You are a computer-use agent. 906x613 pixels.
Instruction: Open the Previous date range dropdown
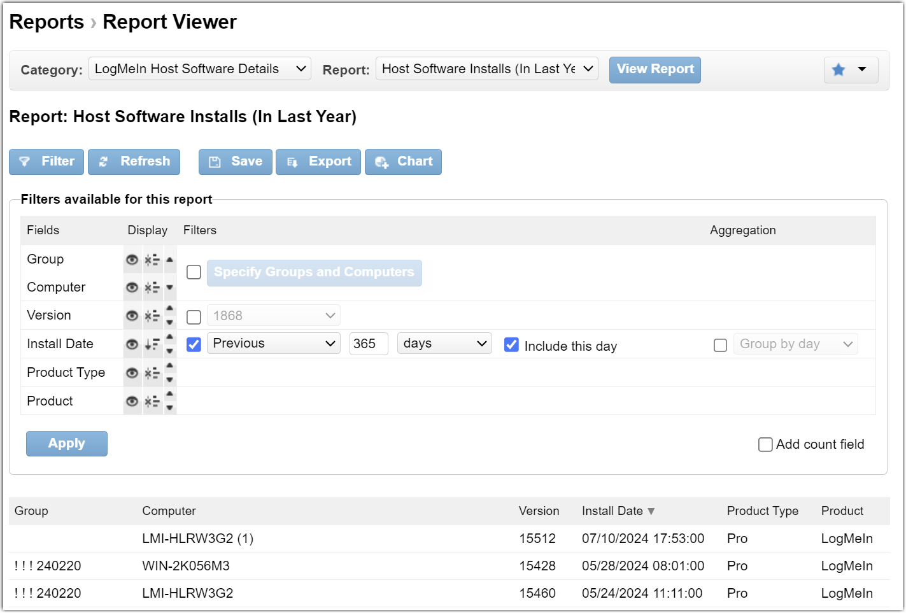click(x=274, y=344)
